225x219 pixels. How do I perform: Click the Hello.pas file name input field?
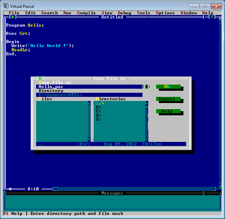(89, 87)
